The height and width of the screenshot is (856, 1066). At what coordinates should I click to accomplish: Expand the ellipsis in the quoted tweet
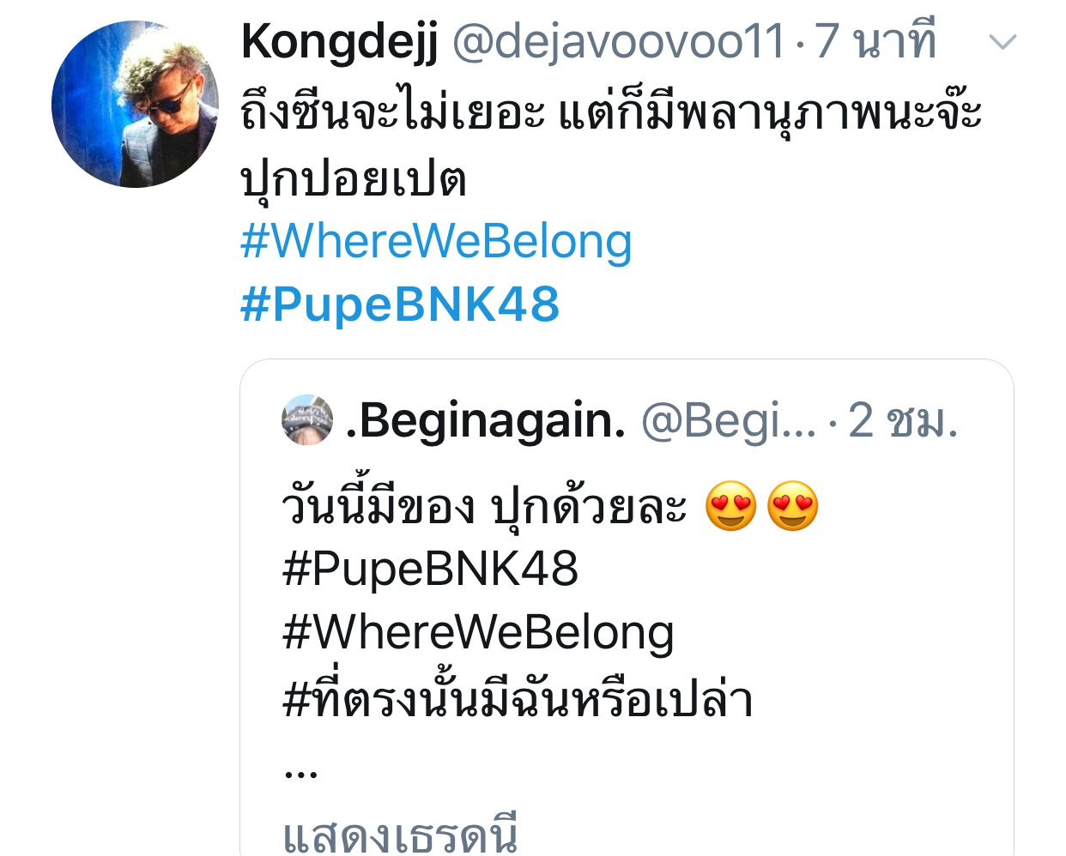click(300, 772)
